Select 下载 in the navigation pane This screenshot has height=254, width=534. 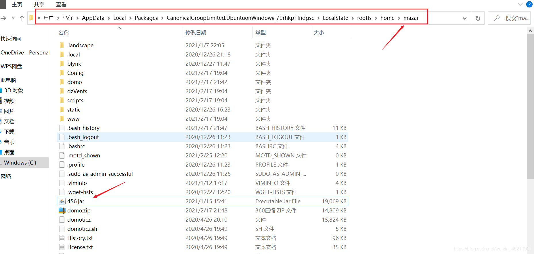(9, 132)
